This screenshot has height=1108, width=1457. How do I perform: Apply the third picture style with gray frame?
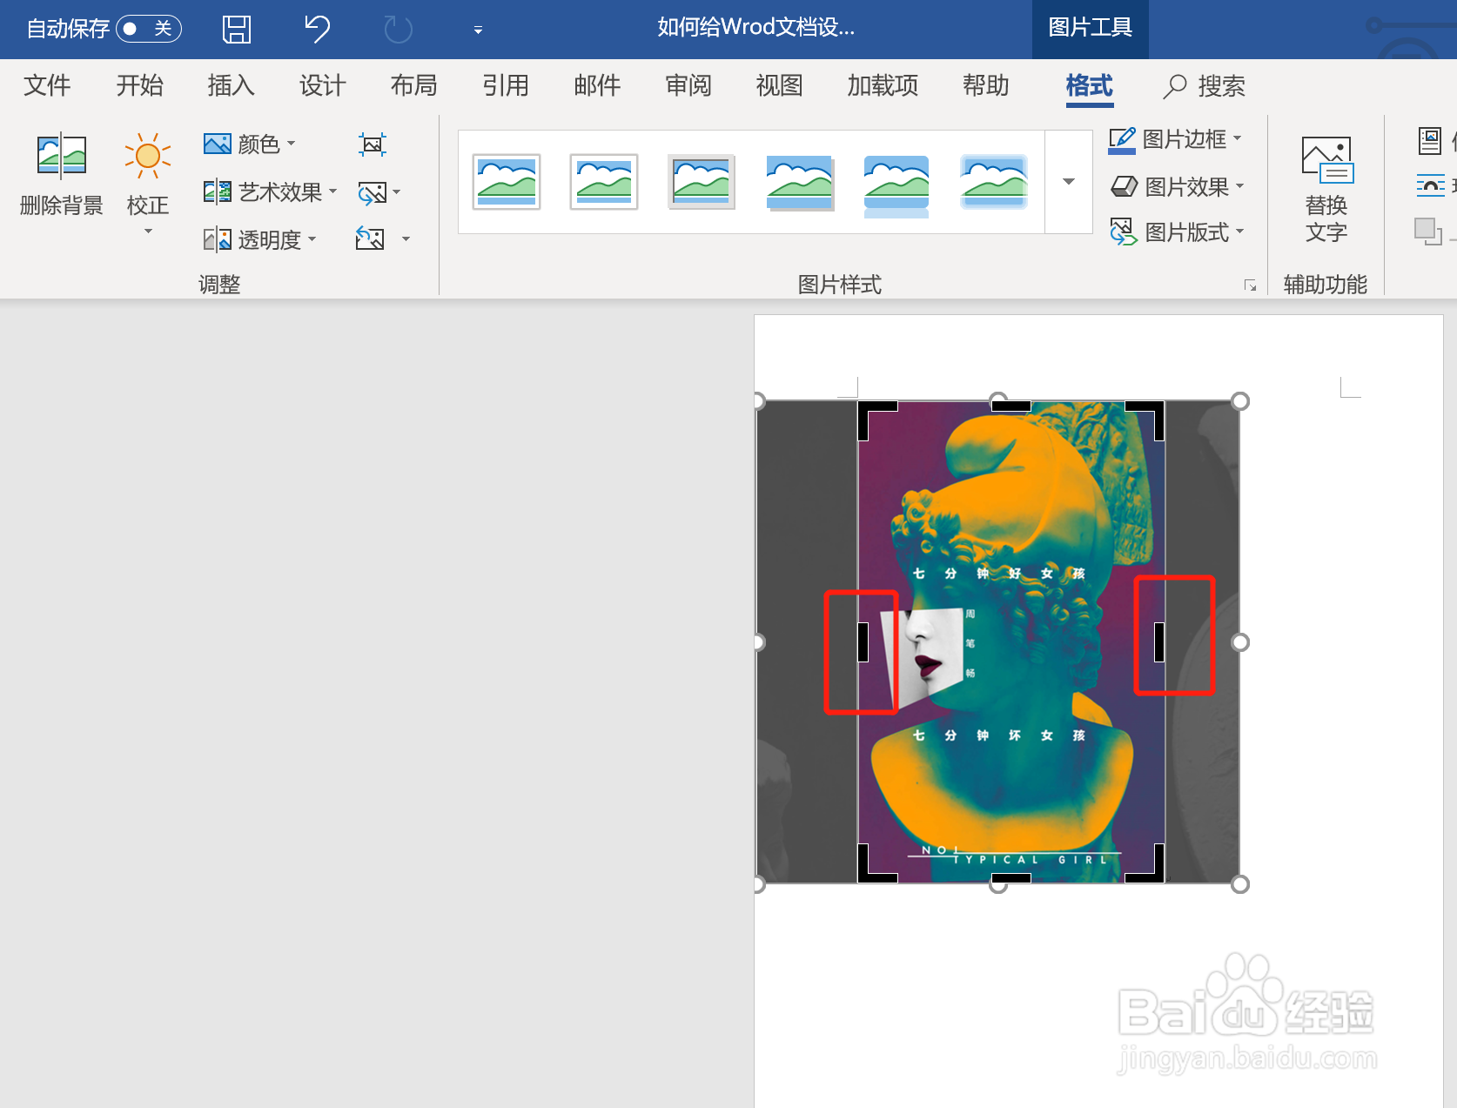[x=702, y=182]
